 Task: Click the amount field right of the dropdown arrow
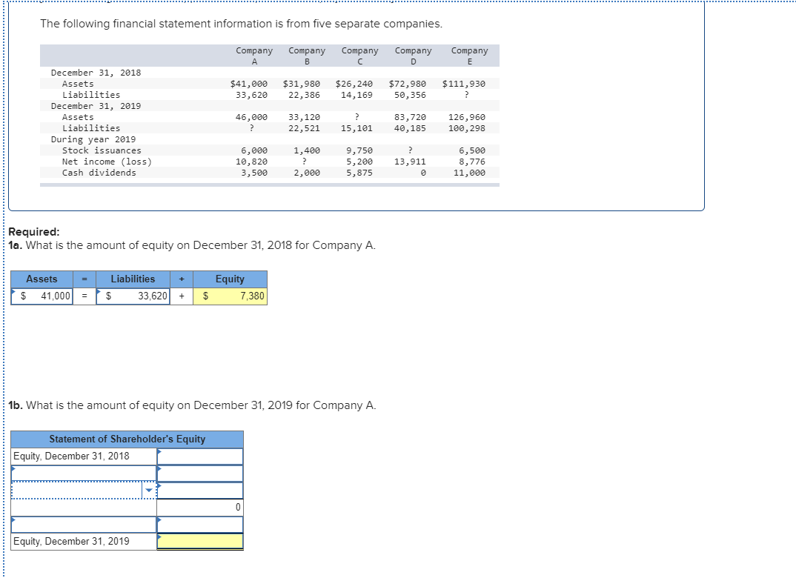pyautogui.click(x=200, y=491)
